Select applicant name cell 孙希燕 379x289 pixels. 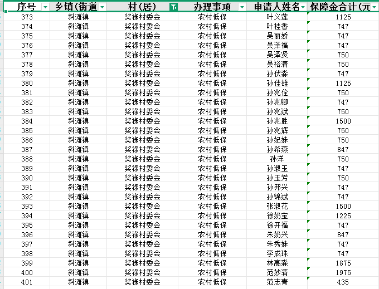pos(277,149)
